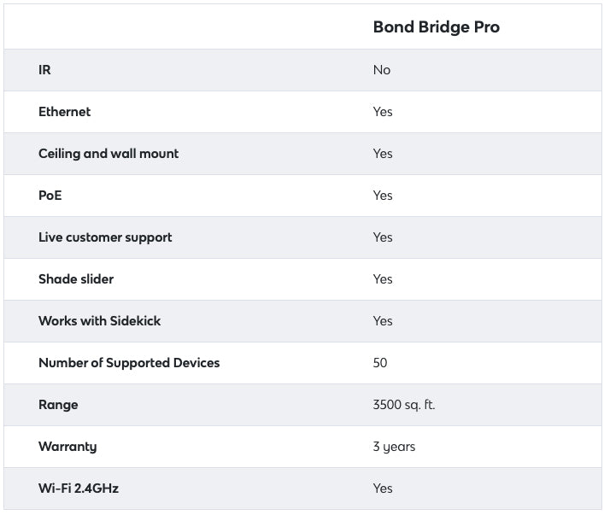This screenshot has width=604, height=515.
Task: Select 'Live customer support' label
Action: (x=105, y=237)
